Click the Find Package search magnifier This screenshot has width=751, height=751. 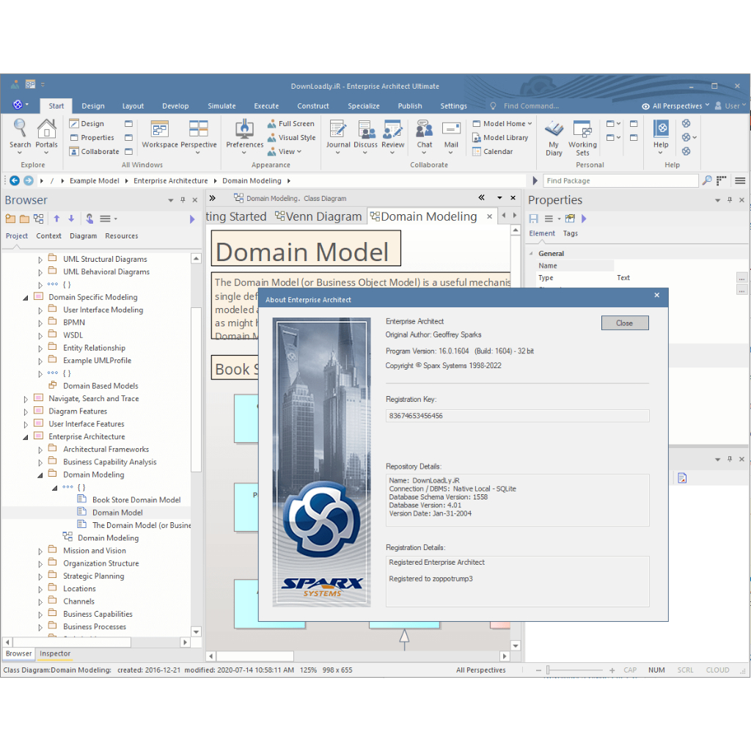[x=707, y=180]
